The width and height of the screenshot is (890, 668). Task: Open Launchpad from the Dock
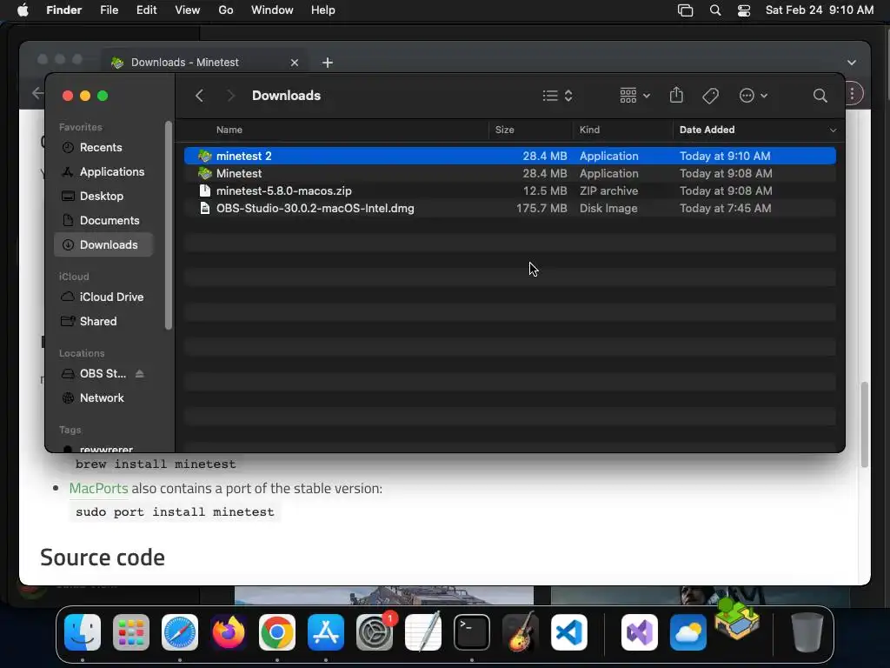[131, 632]
